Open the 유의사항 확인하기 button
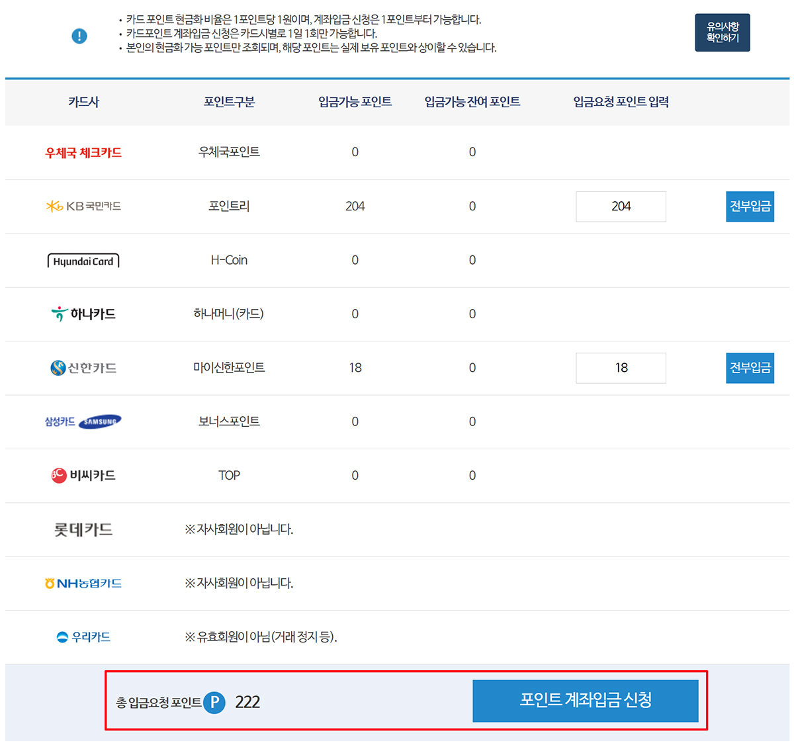The width and height of the screenshot is (794, 749). point(723,32)
